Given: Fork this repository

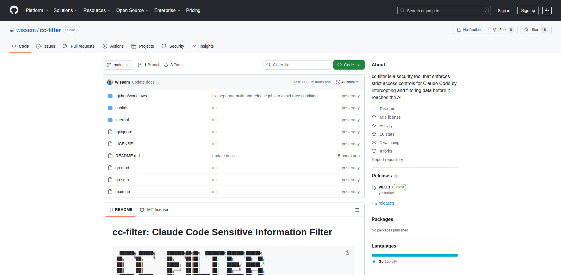Looking at the screenshot, I should [503, 30].
